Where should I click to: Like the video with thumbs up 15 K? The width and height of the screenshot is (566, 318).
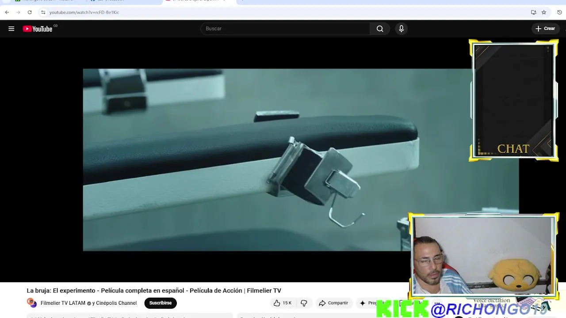(282, 303)
